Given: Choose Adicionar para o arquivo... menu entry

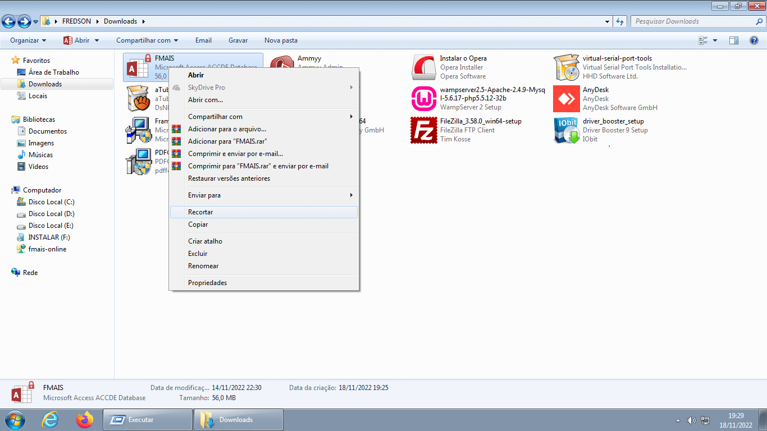Looking at the screenshot, I should click(x=264, y=129).
